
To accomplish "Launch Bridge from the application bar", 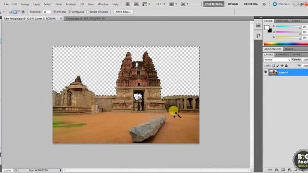I will (128, 4).
